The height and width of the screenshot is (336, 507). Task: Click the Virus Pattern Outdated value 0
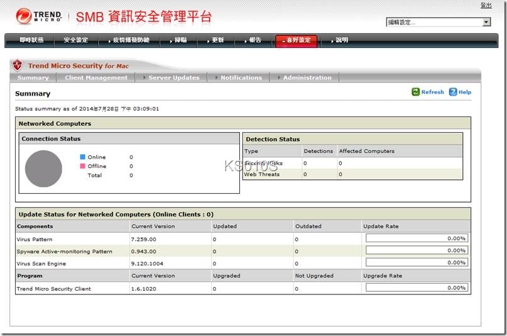(x=297, y=240)
